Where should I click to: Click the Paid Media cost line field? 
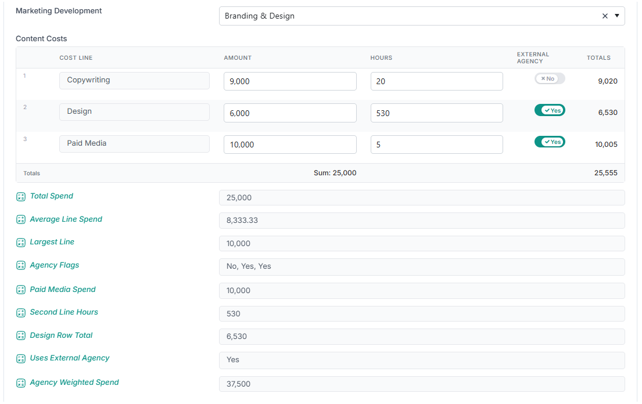[134, 143]
